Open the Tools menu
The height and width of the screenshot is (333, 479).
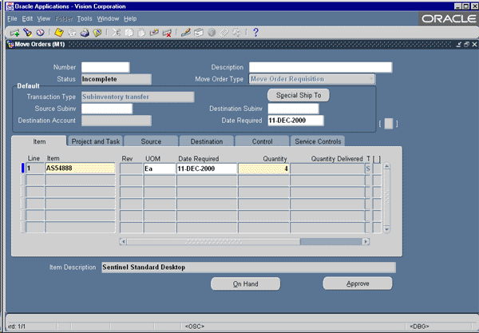(x=85, y=18)
